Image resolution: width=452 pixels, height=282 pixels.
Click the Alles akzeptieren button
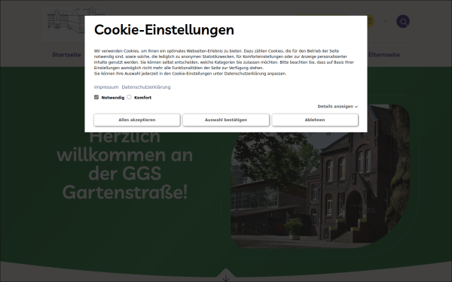point(137,120)
